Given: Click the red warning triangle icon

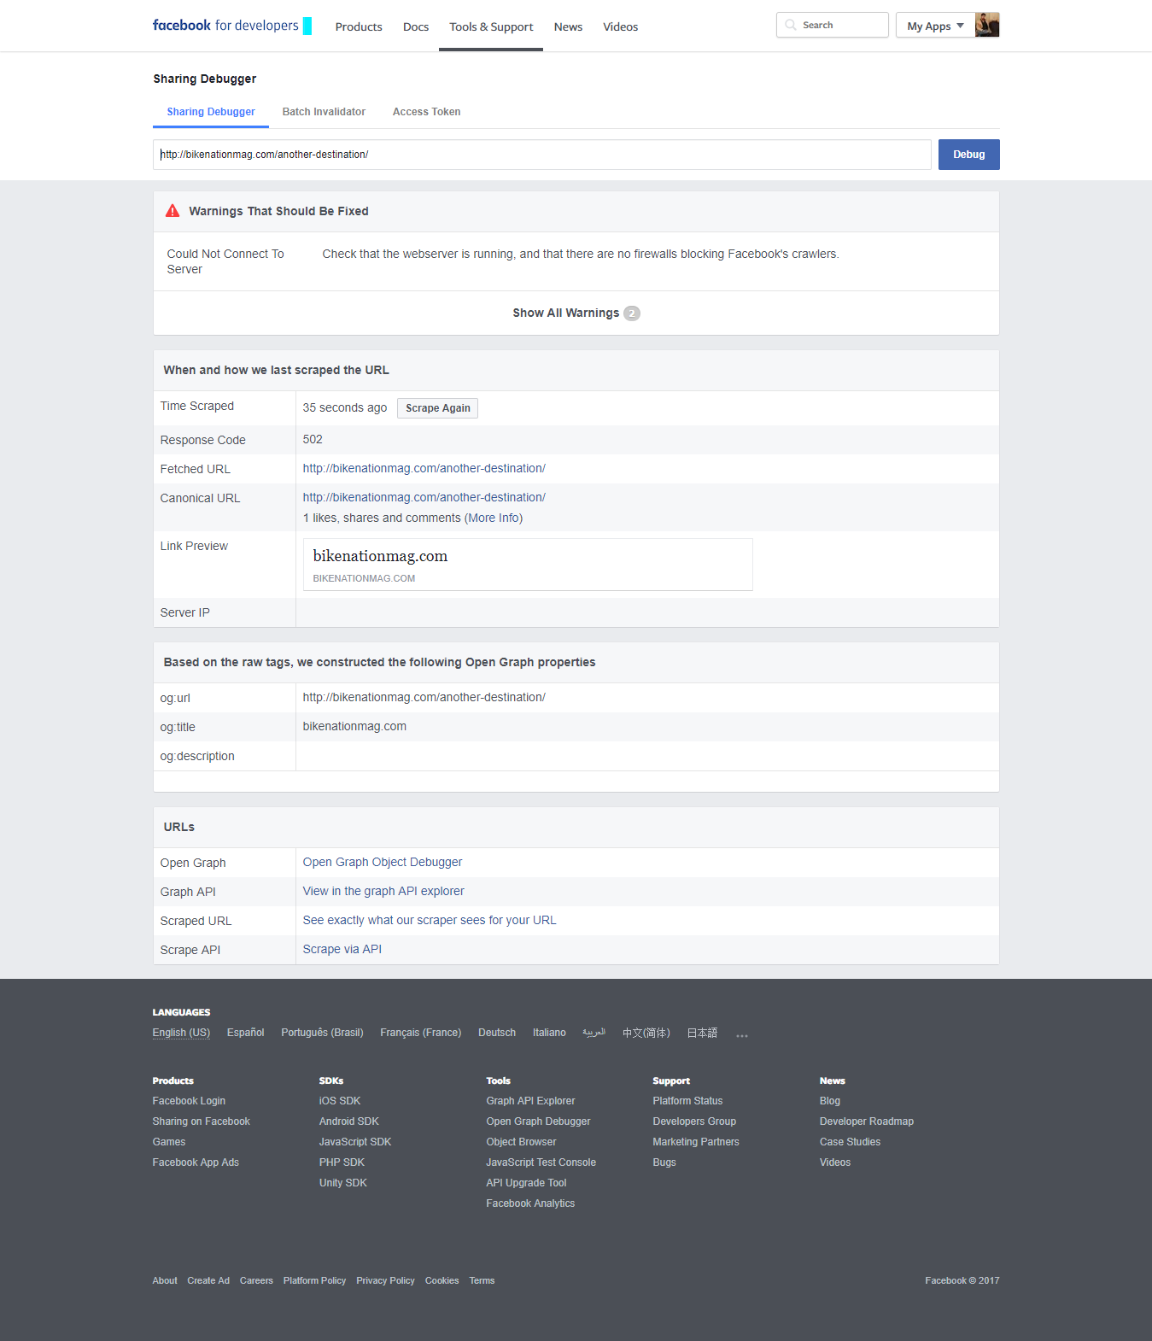Looking at the screenshot, I should [x=173, y=211].
